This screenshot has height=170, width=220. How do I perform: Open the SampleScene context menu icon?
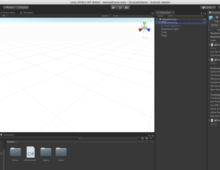click(204, 19)
